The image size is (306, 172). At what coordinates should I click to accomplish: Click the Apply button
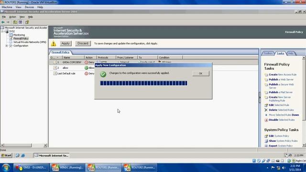point(66,43)
